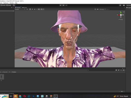
Task: Toggle hidden objects visibility counter
Action: click(x=39, y=9)
